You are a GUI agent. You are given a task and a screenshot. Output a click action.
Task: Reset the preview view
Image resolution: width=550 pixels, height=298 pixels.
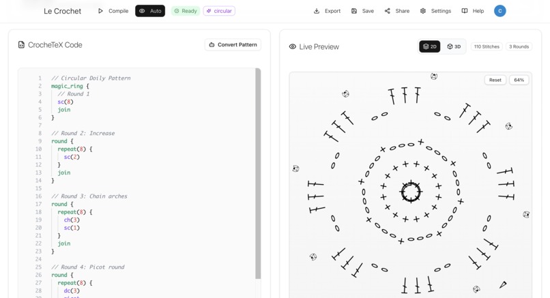(495, 80)
